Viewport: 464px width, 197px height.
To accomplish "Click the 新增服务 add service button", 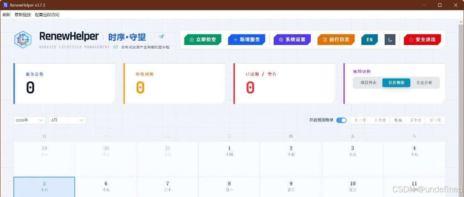I will [246, 40].
